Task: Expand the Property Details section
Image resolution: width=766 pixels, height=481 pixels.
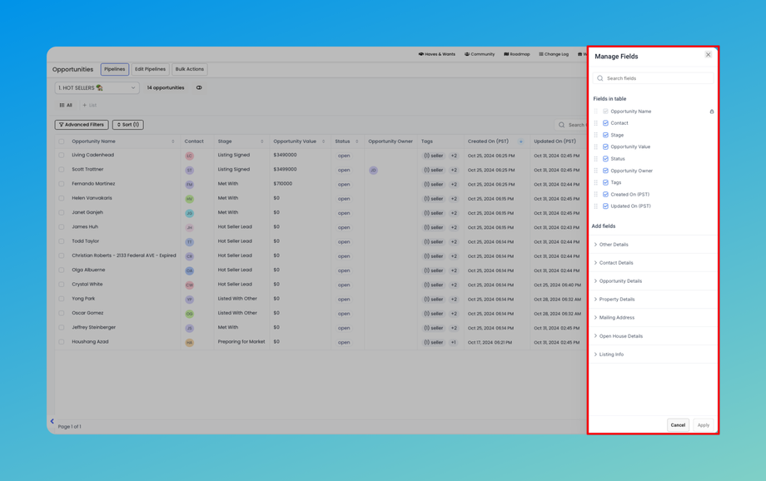Action: click(616, 300)
